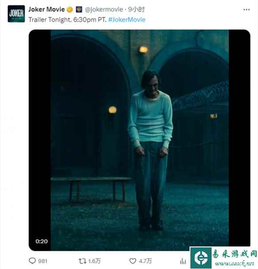The height and width of the screenshot is (269, 258).
Task: Play the Joker trailer teaser video
Action: 140,140
